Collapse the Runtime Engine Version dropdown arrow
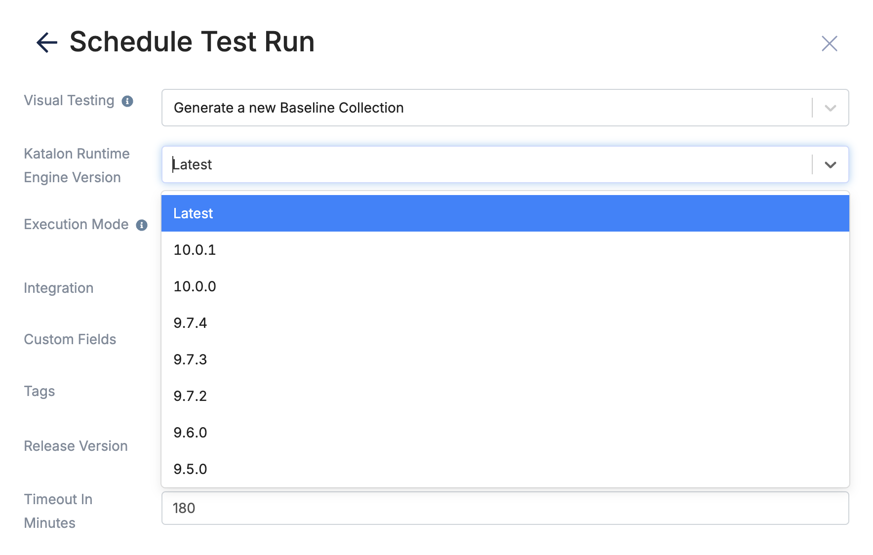 [x=830, y=165]
